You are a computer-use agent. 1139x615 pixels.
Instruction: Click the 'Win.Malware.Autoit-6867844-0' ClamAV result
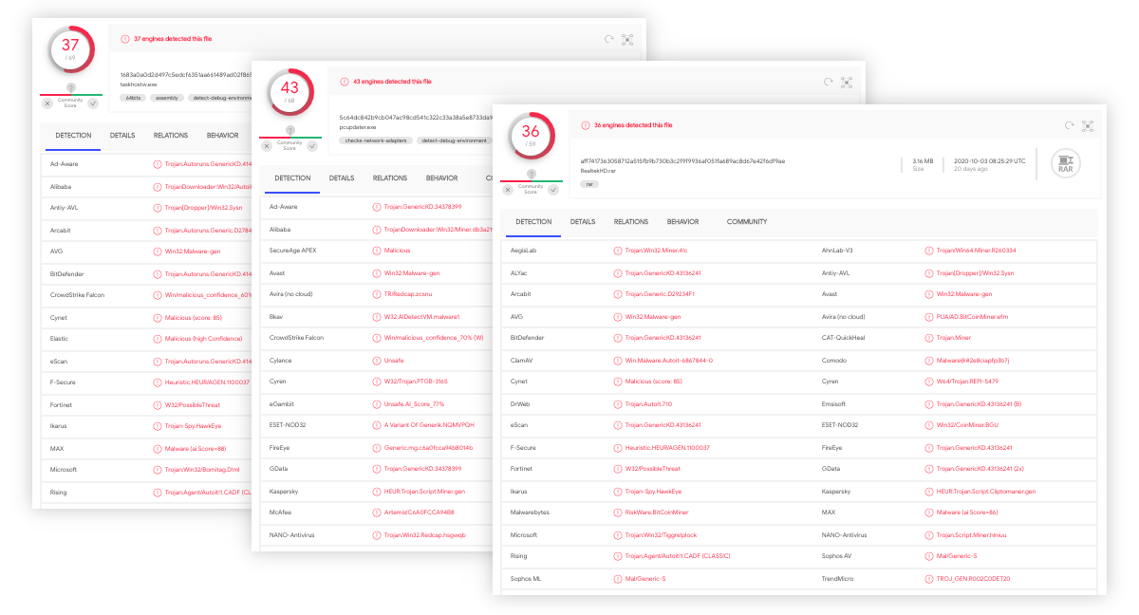[x=669, y=360]
